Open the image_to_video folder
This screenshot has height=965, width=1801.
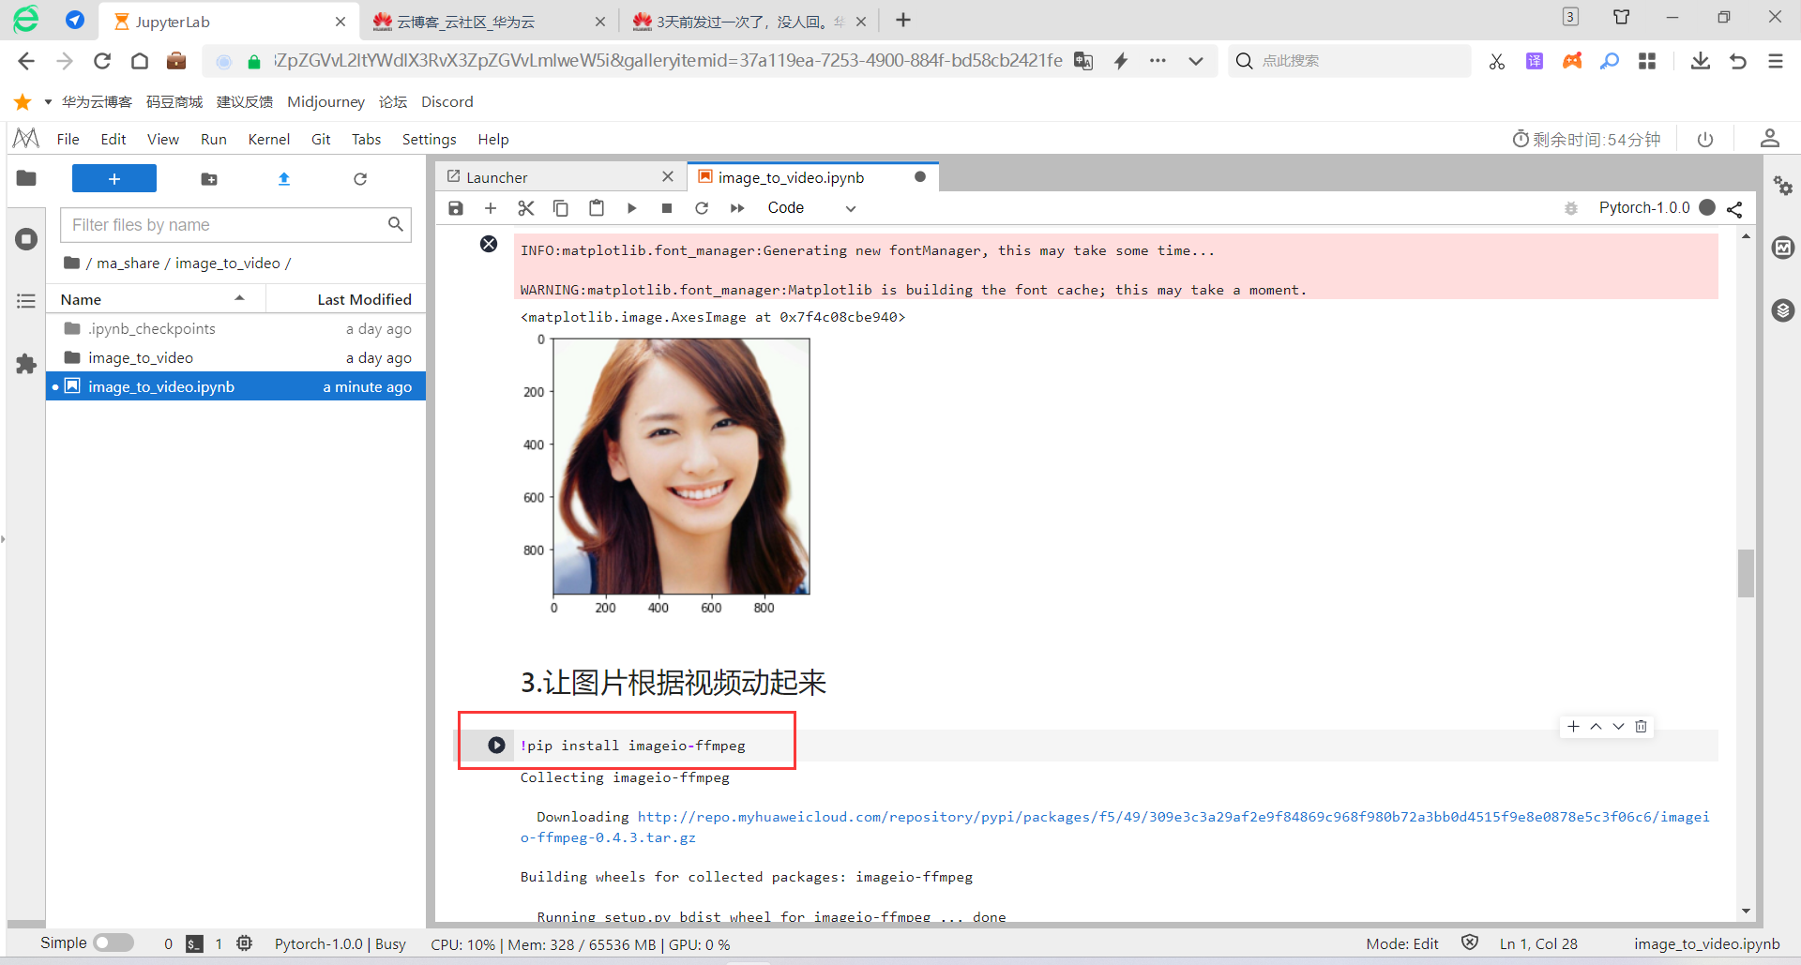pyautogui.click(x=235, y=358)
